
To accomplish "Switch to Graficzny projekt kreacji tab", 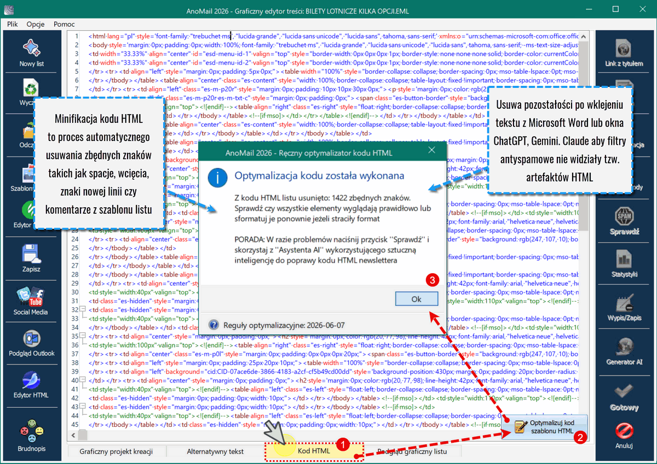I will coord(116,451).
